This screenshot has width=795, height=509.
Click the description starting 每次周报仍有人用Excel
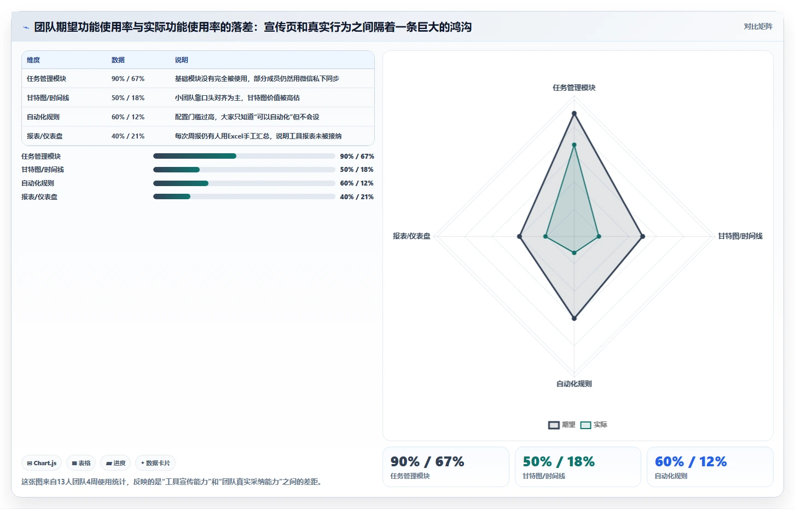tap(258, 136)
